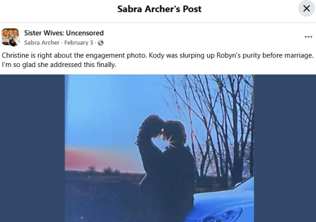Image resolution: width=316 pixels, height=222 pixels.
Task: Open the three-dot post options menu
Action: pos(308,37)
